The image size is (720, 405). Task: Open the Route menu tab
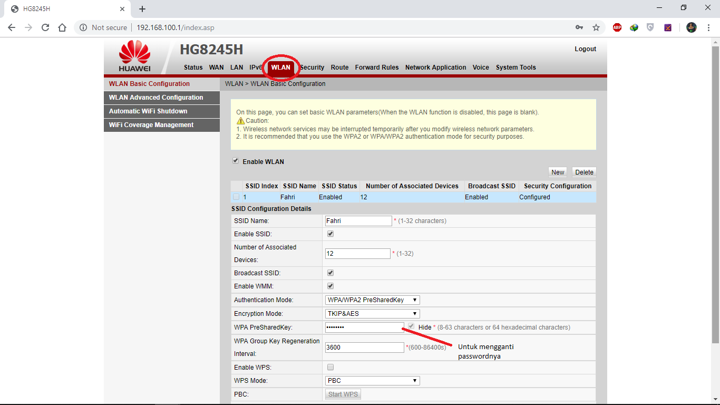click(339, 67)
